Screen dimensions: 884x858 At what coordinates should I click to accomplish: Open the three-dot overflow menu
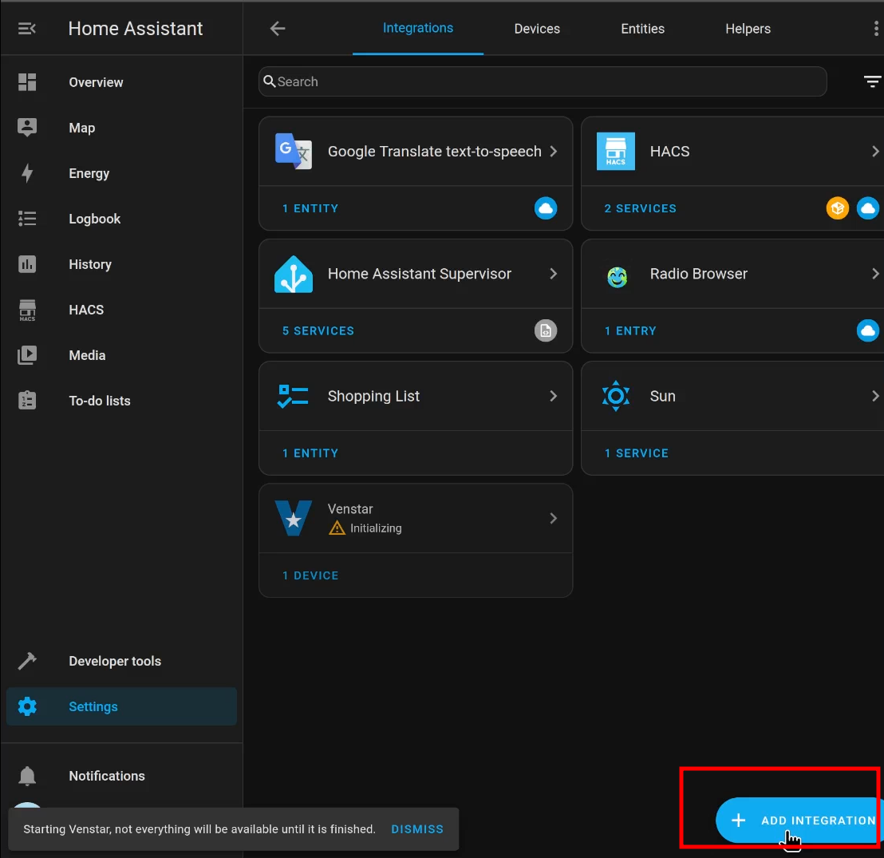click(x=875, y=28)
